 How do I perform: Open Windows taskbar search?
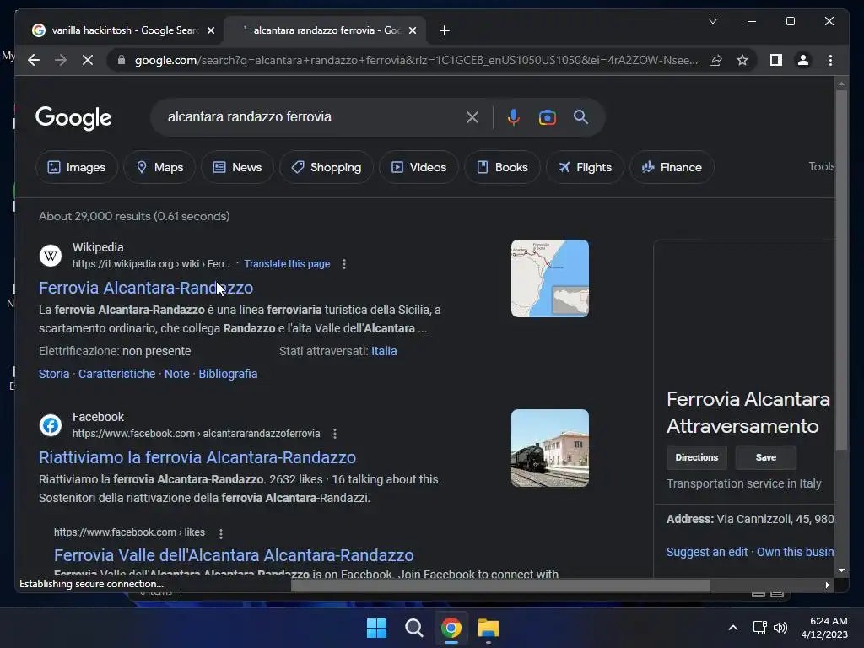[x=413, y=628]
